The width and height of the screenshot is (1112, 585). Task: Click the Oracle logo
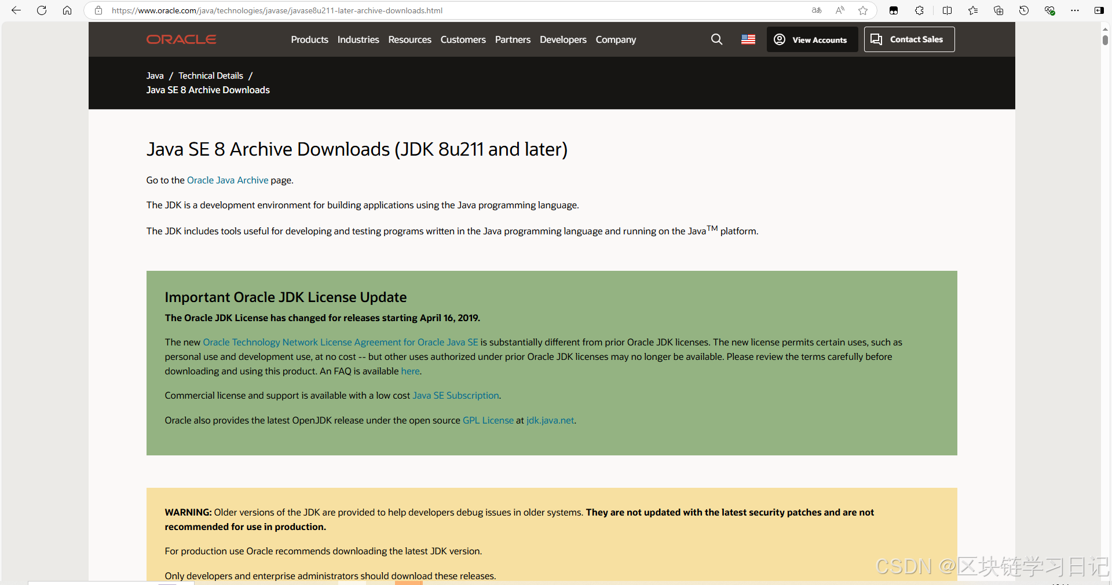pos(181,39)
